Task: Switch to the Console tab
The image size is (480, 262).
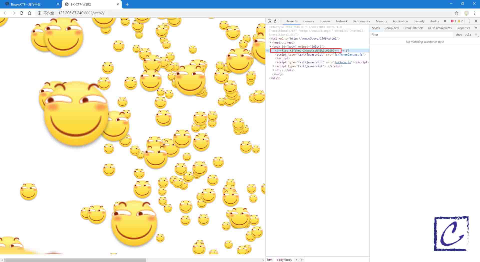Action: (x=308, y=21)
